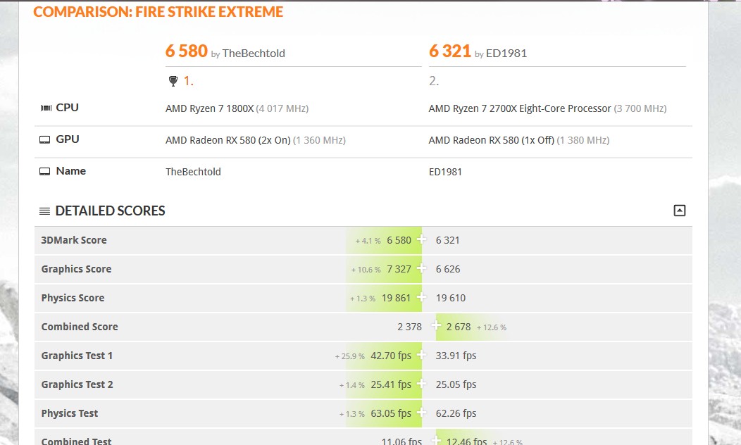
Task: Click physics score value 19 610
Action: 450,298
